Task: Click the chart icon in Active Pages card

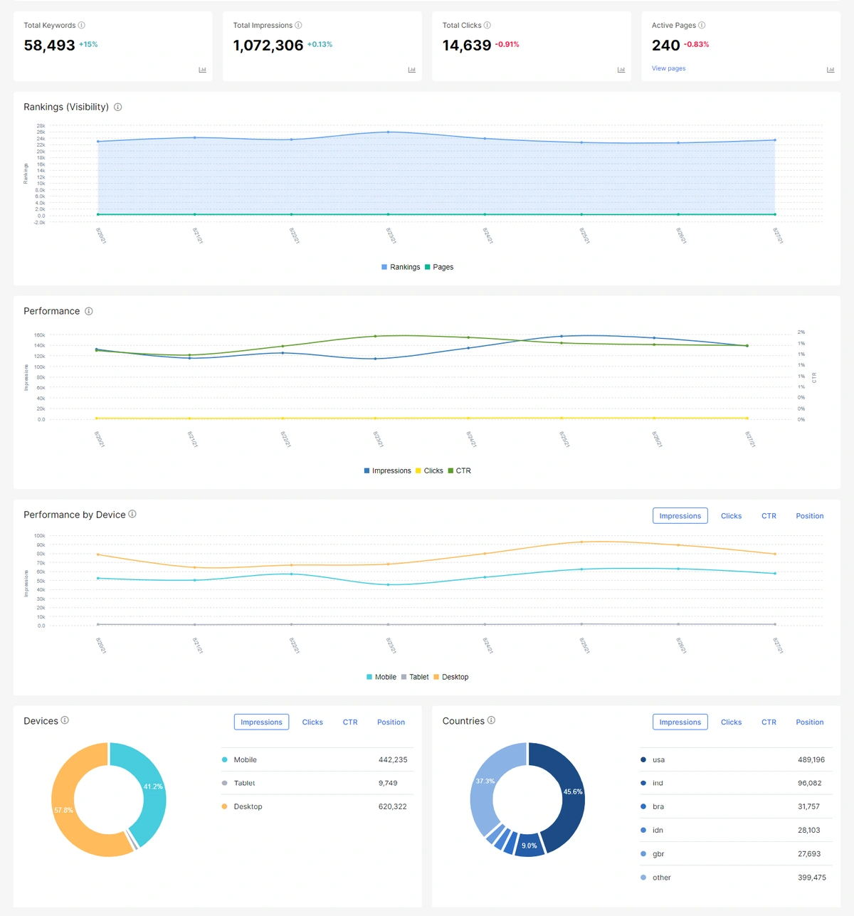Action: pyautogui.click(x=830, y=70)
